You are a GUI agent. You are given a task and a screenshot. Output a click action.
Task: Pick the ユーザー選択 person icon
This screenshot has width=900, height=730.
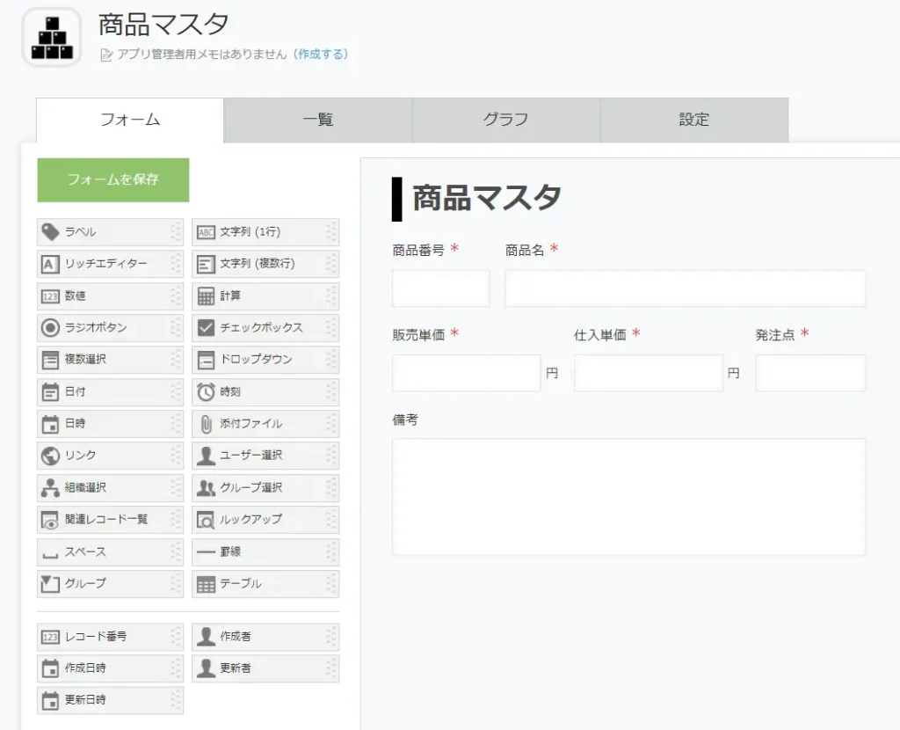[206, 456]
